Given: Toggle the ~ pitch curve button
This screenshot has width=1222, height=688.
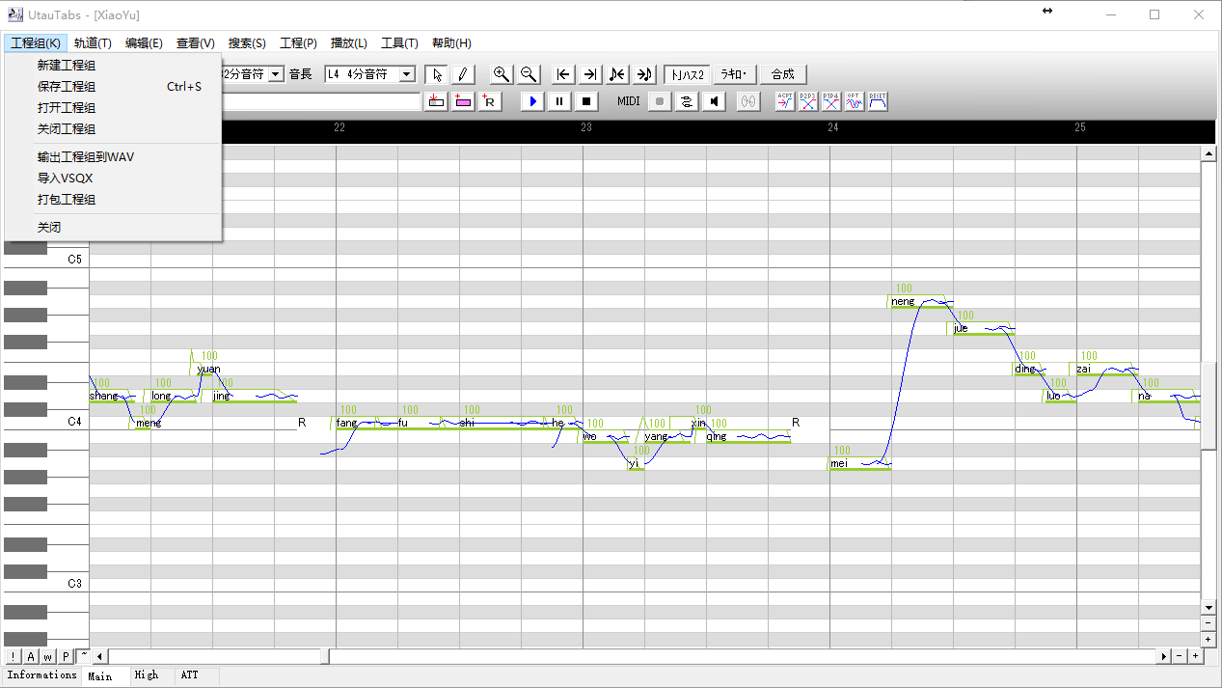Looking at the screenshot, I should (83, 656).
